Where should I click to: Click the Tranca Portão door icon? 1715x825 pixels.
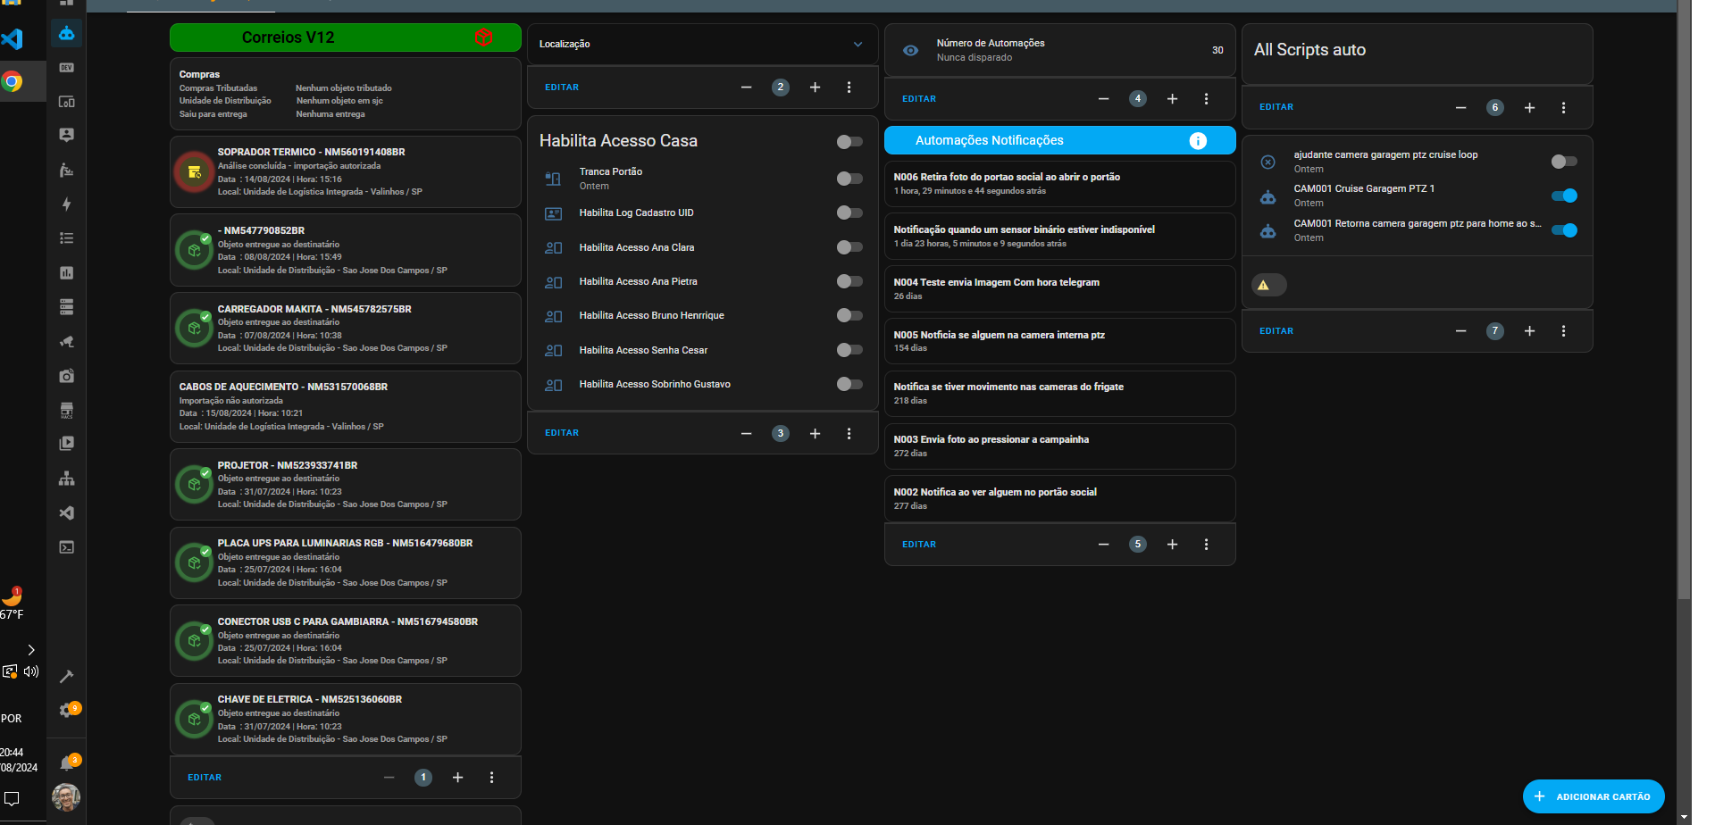click(553, 179)
